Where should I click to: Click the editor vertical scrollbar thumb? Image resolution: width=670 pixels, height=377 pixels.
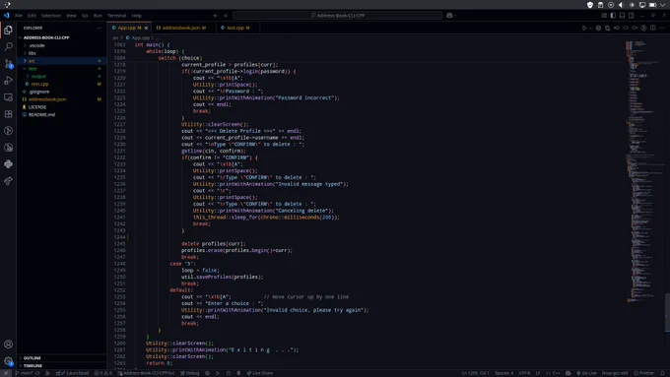[667, 312]
